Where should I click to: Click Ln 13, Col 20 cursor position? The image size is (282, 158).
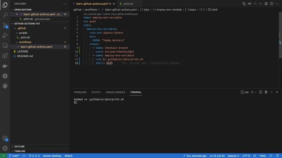217,156
